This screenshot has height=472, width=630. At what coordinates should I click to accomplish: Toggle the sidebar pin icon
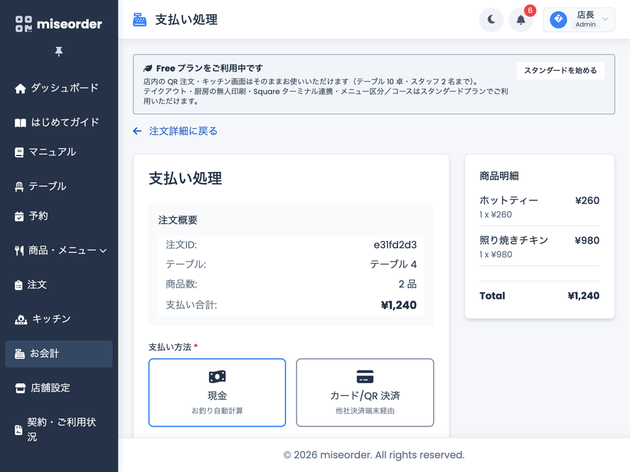(58, 52)
